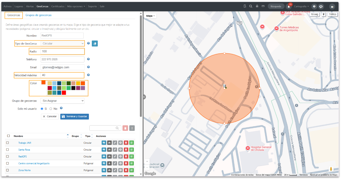The image size is (341, 179).
Task: Open the Alertas menu item
Action: click(30, 6)
